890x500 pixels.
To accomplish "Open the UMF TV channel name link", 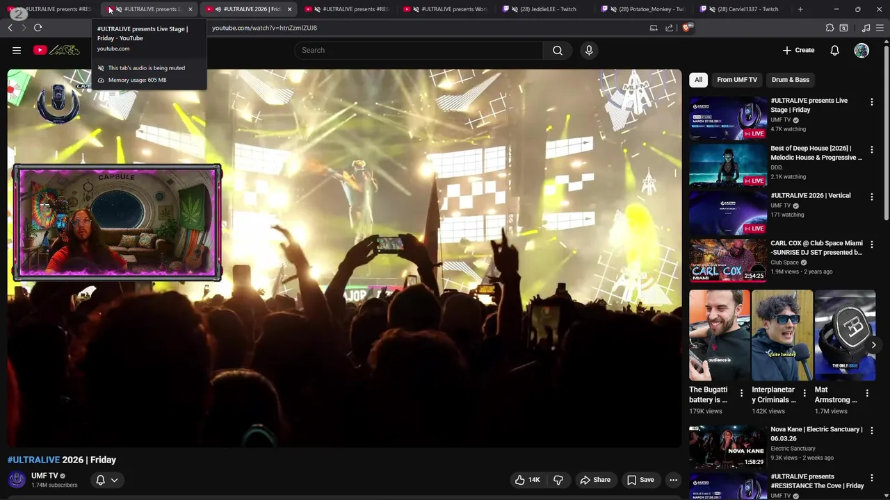I will click(x=44, y=476).
